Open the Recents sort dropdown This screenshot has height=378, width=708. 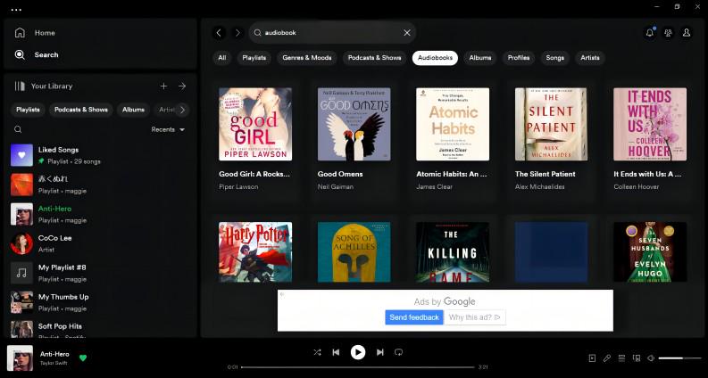169,129
